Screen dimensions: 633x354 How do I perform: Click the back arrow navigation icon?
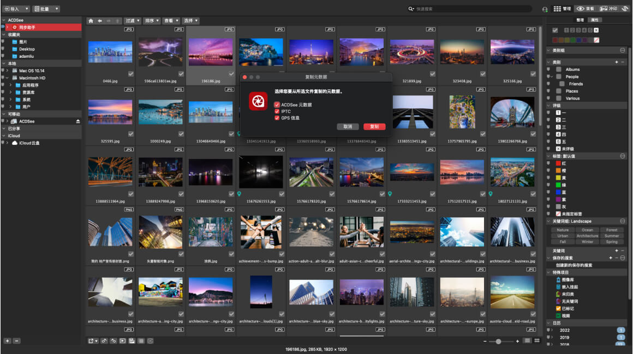click(100, 21)
